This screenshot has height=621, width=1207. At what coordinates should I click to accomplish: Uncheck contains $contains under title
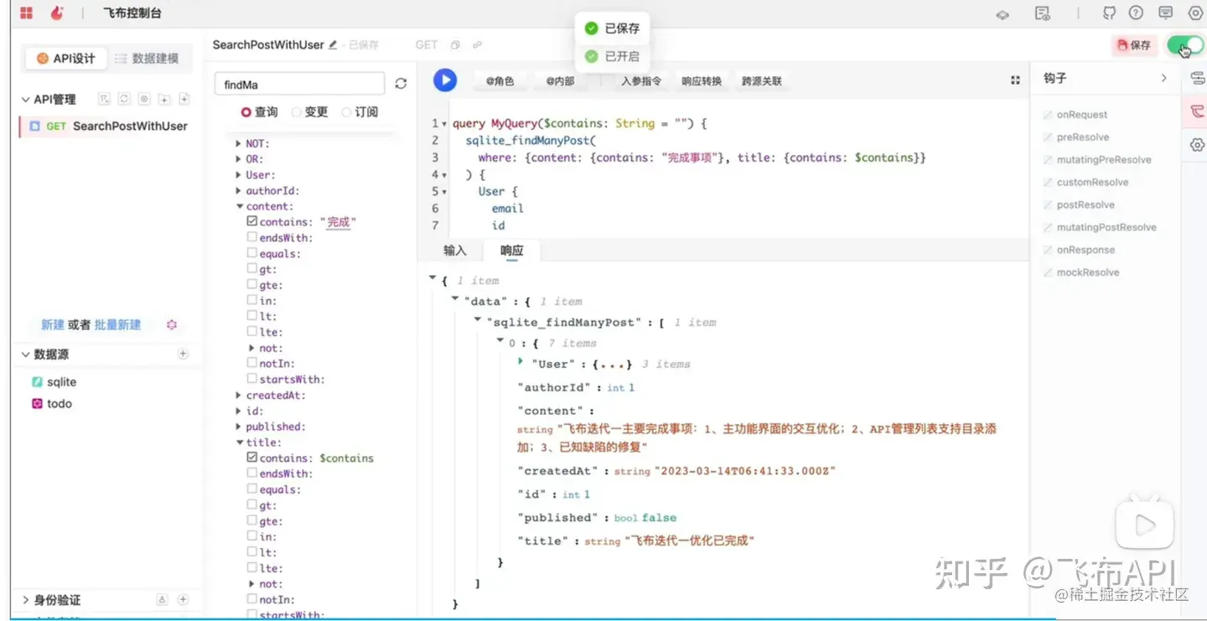point(252,458)
